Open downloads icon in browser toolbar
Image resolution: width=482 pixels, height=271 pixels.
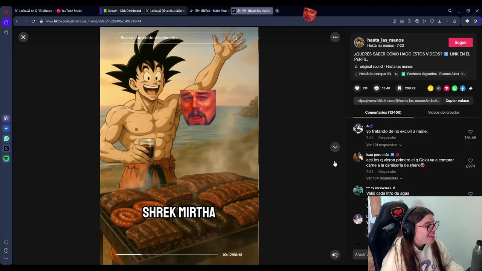(439, 21)
